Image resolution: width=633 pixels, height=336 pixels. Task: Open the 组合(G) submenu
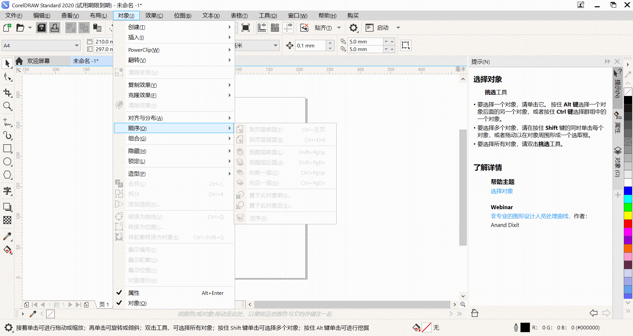[x=137, y=138]
